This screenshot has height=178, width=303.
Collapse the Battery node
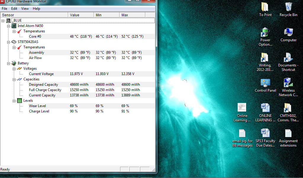point(8,63)
